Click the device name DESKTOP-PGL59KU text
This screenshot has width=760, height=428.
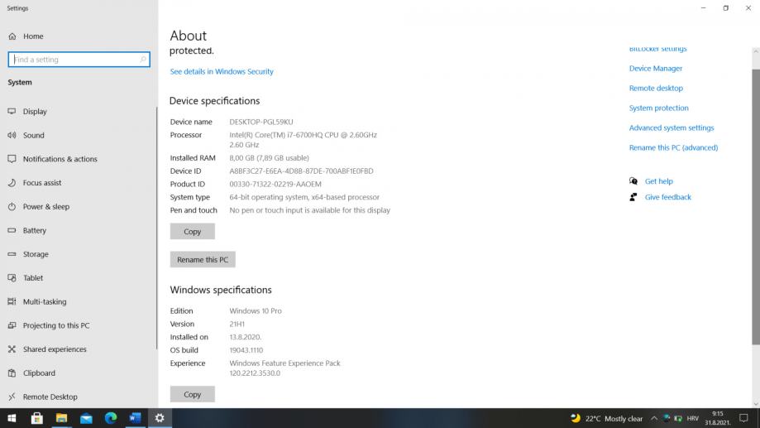coord(261,122)
